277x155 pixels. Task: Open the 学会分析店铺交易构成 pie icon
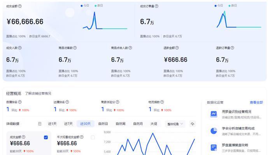point(214,131)
